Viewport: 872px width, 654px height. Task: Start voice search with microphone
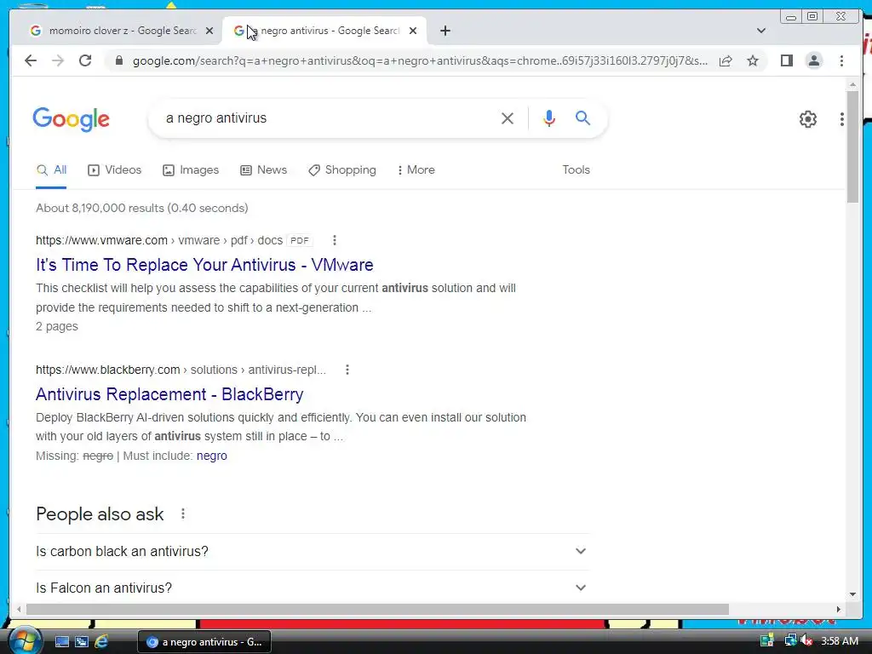pyautogui.click(x=549, y=118)
